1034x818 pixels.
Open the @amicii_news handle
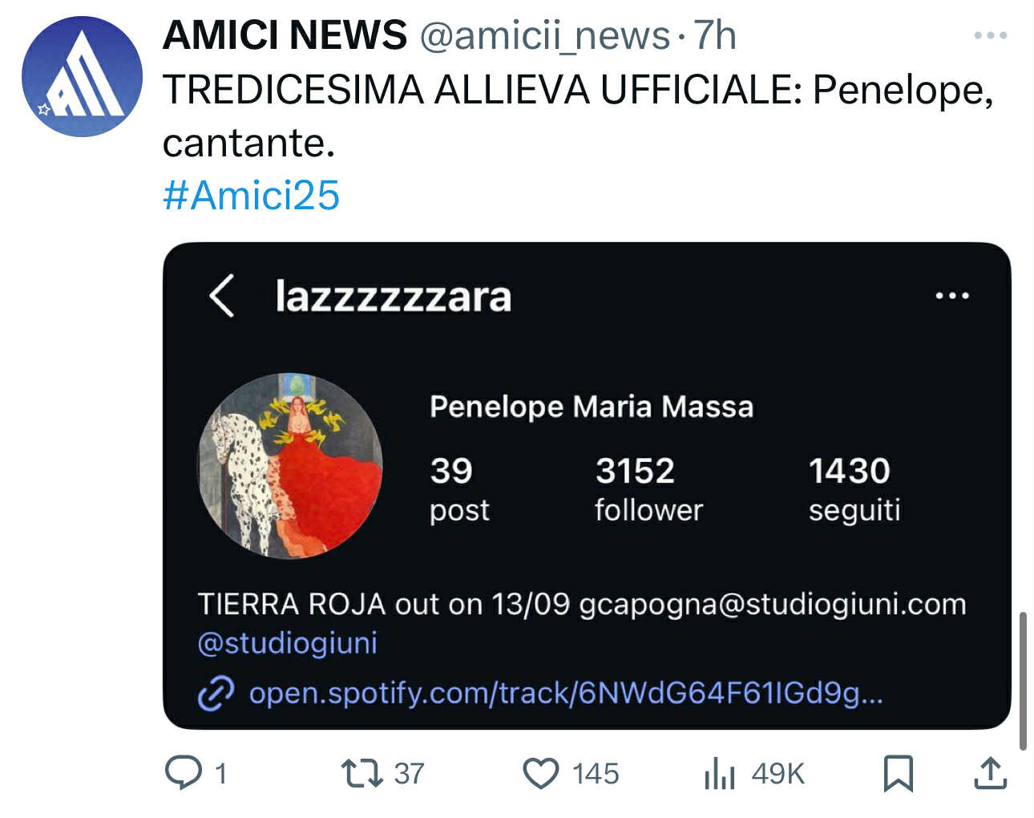click(544, 35)
